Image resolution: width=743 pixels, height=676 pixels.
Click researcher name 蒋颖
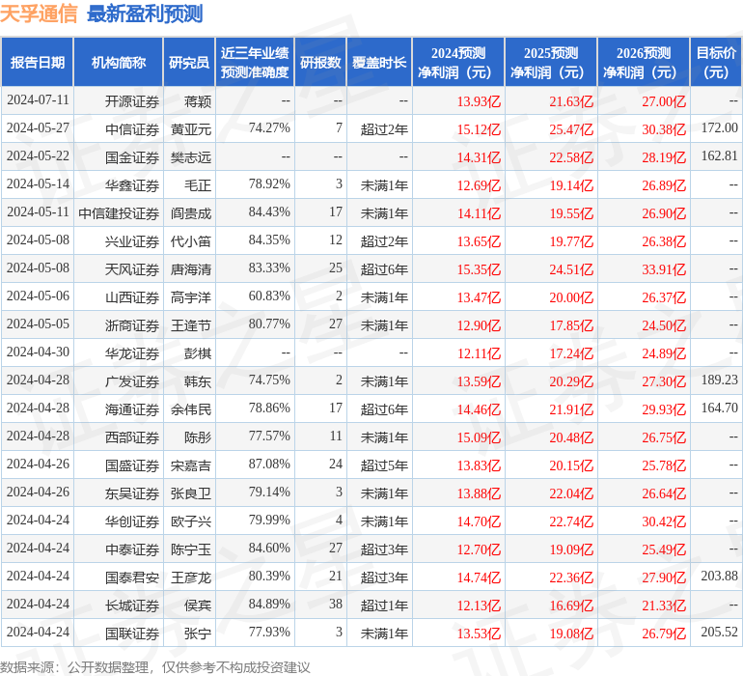[198, 101]
